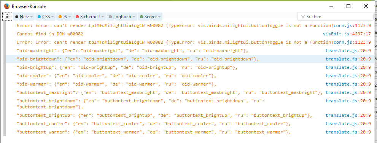
Task: Close the Browser-Konsole window
Action: pyautogui.click(x=366, y=6)
